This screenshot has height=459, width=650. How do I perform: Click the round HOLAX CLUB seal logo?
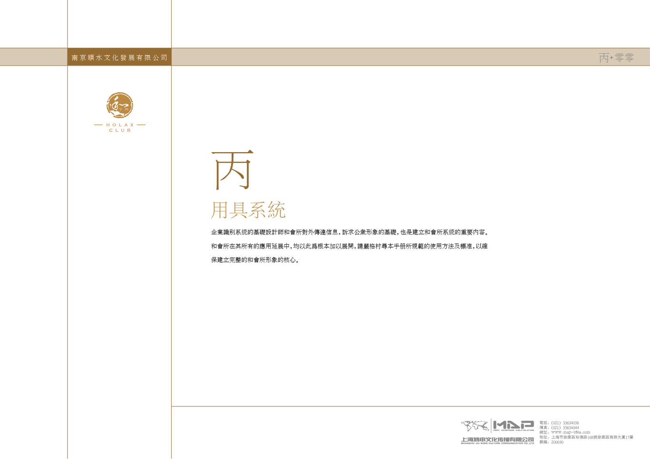(x=119, y=105)
